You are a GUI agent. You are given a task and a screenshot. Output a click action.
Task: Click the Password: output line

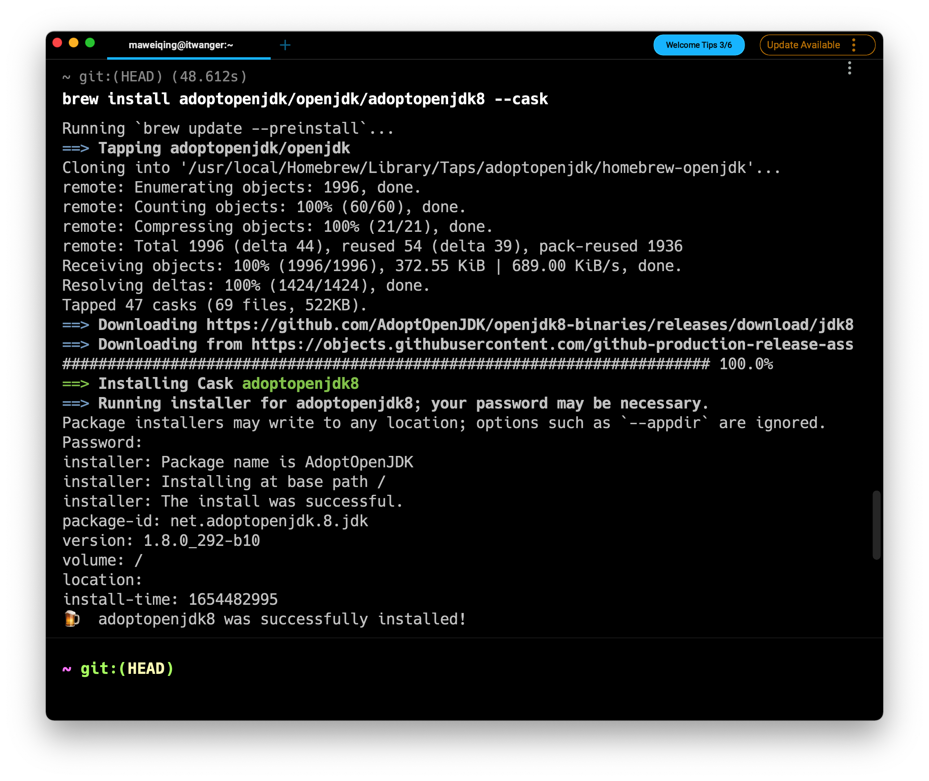point(102,442)
